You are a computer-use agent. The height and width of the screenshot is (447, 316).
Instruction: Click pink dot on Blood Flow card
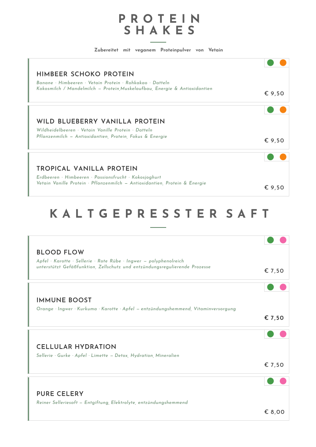pos(283,240)
